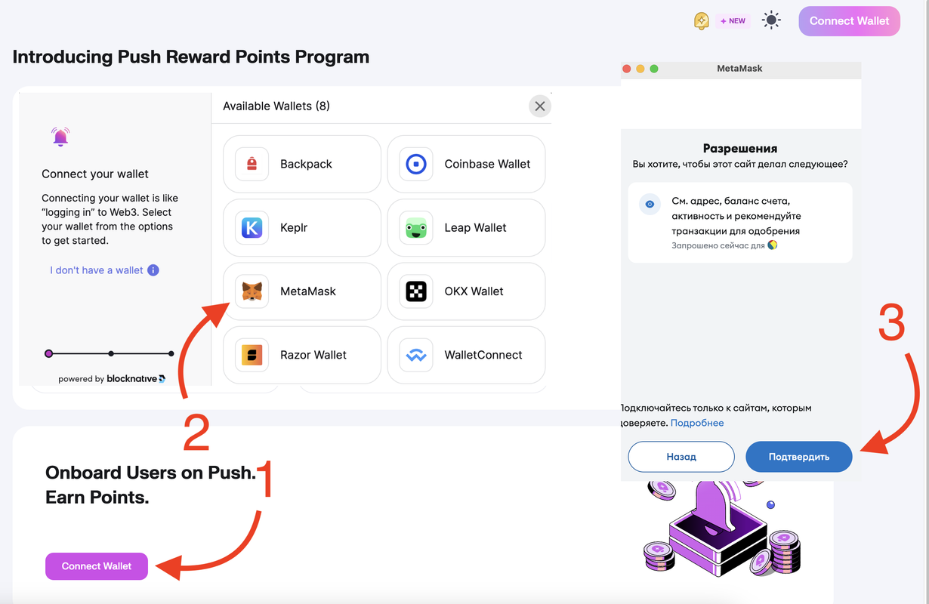929x604 pixels.
Task: Choose the Coinbase Wallet icon
Action: (x=416, y=164)
